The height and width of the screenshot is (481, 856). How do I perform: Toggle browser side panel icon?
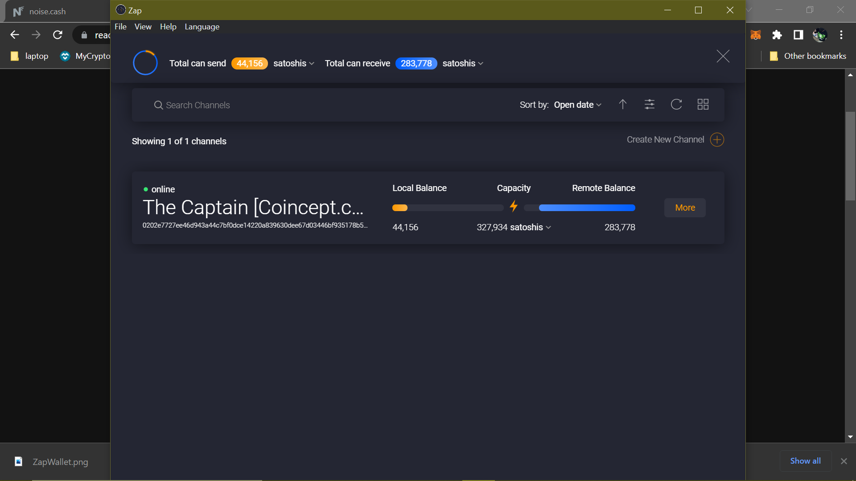click(798, 35)
